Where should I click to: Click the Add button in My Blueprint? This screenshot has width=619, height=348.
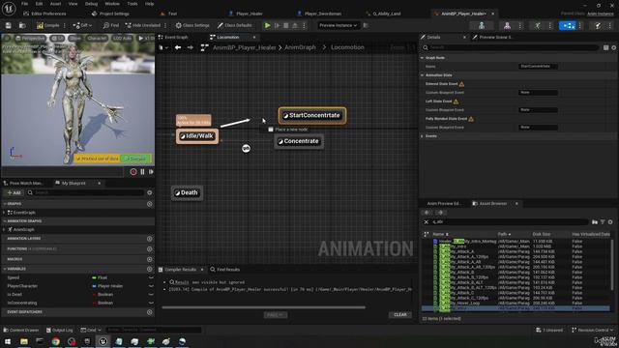(x=14, y=193)
